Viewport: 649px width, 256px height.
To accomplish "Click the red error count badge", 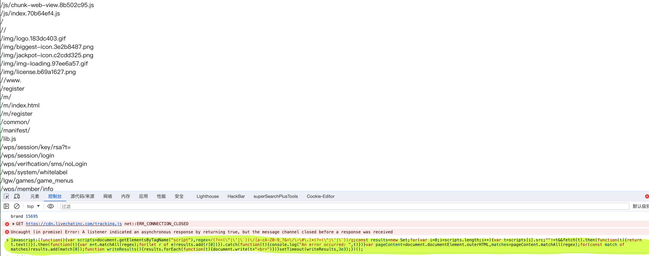I will click(646, 196).
